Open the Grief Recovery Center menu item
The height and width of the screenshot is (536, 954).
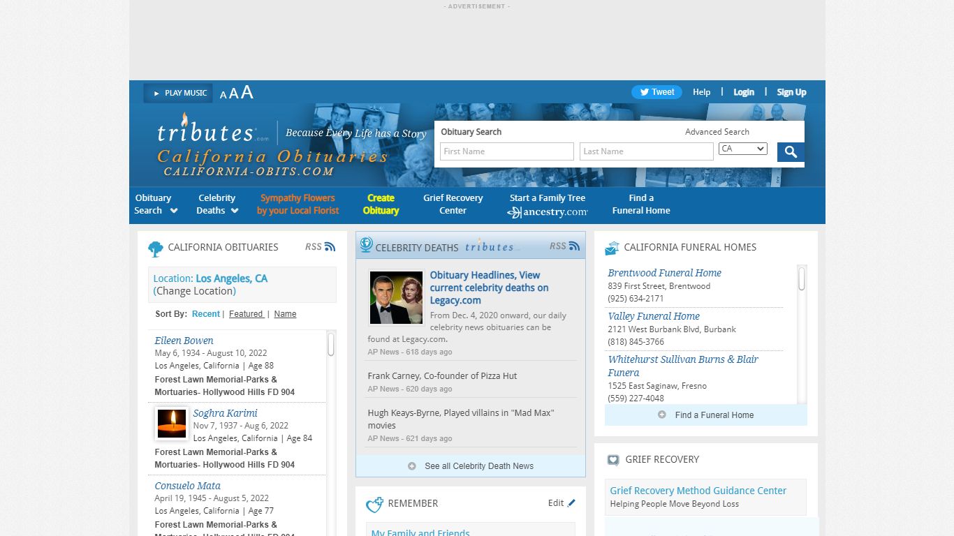453,204
